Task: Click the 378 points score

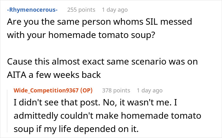Action: tap(116, 91)
